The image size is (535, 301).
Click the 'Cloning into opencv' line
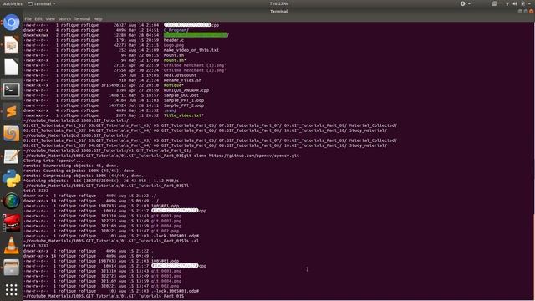pos(53,161)
